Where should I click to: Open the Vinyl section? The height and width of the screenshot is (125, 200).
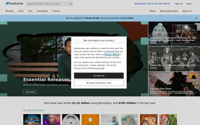pyautogui.click(x=21, y=11)
